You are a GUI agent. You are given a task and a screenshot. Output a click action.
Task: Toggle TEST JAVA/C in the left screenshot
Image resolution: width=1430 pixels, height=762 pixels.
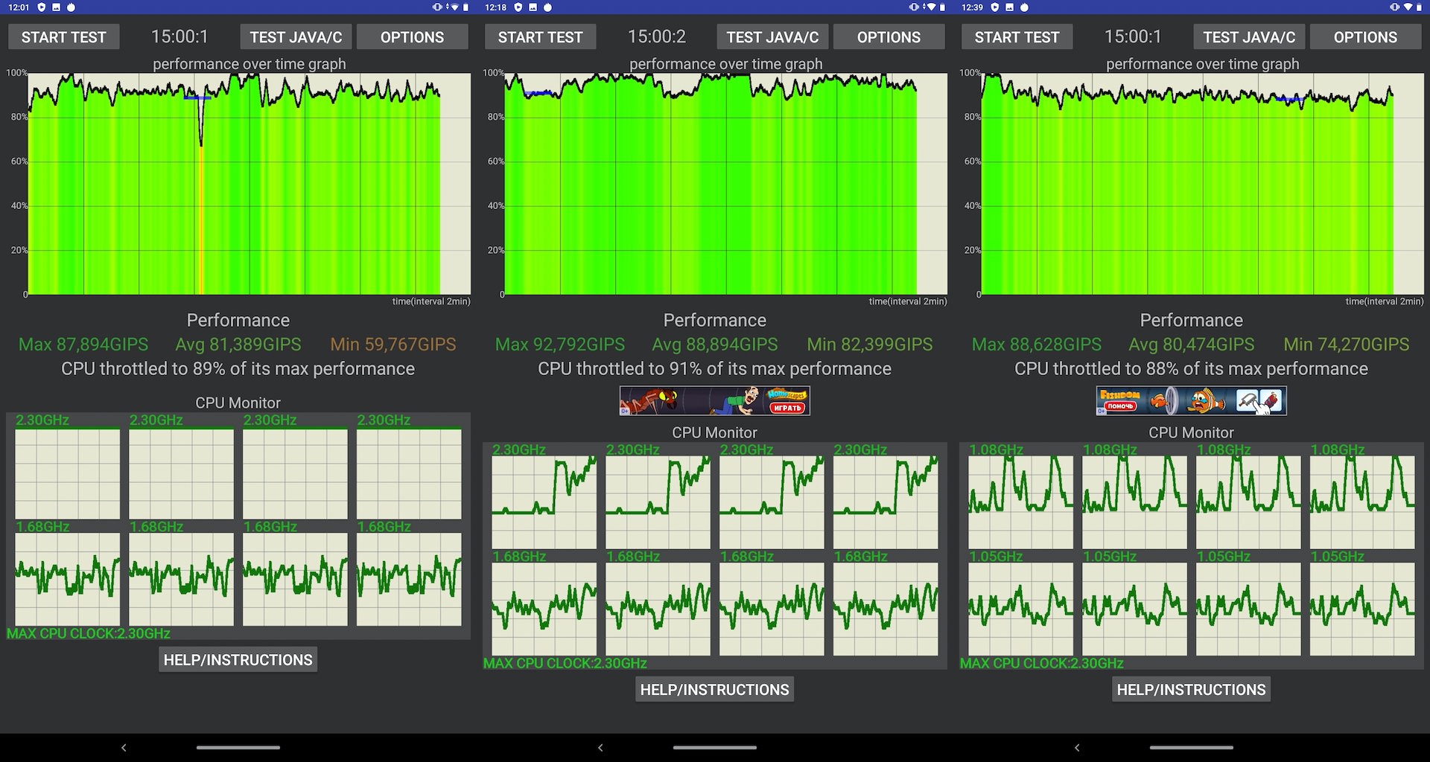point(296,37)
